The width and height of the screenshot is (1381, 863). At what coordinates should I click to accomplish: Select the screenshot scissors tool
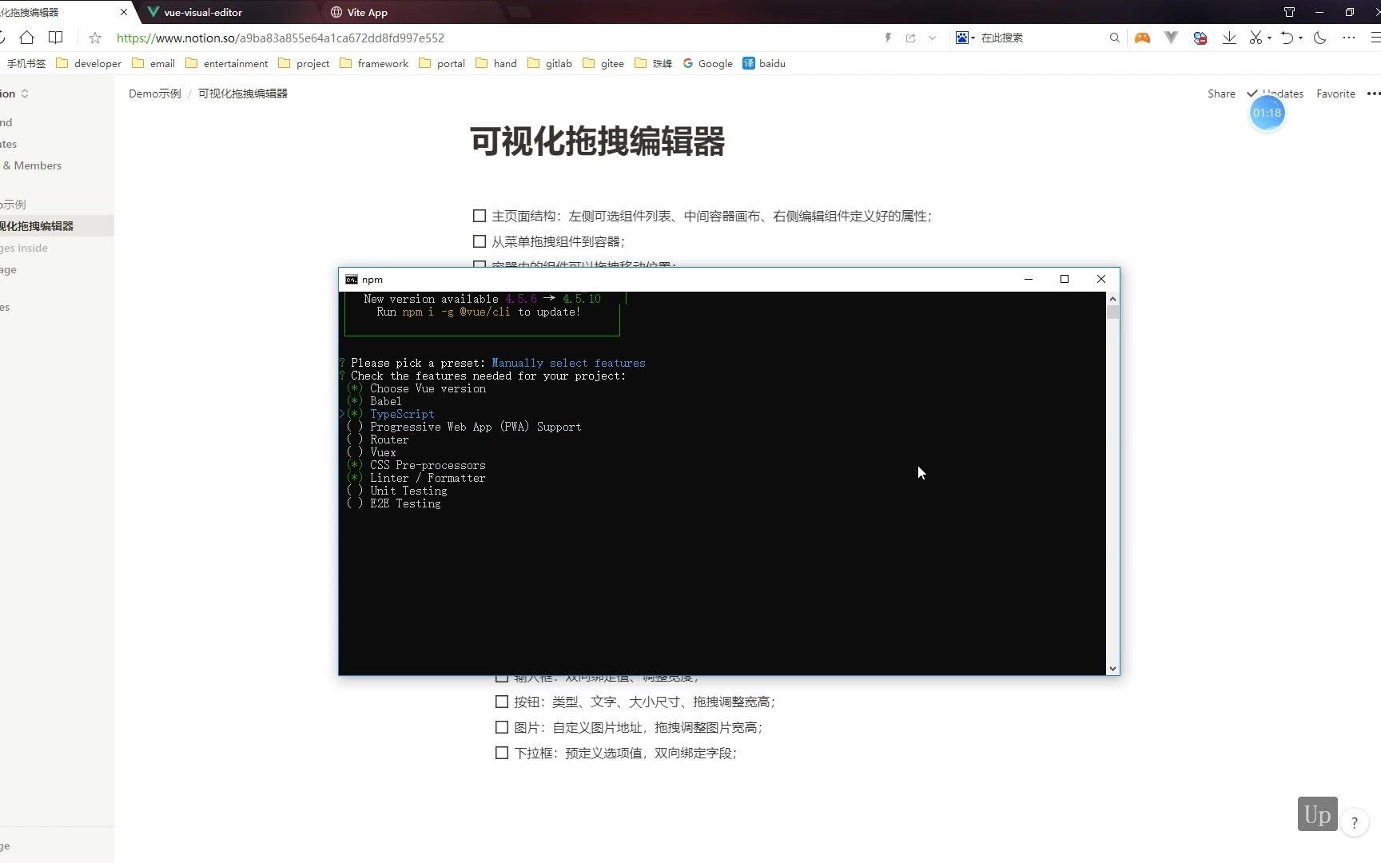pyautogui.click(x=1255, y=38)
